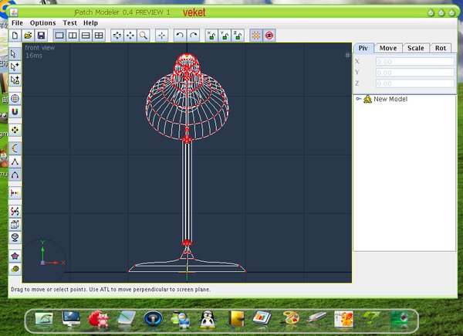Open the penguin icon in the dock
The width and height of the screenshot is (463, 336).
[206, 317]
